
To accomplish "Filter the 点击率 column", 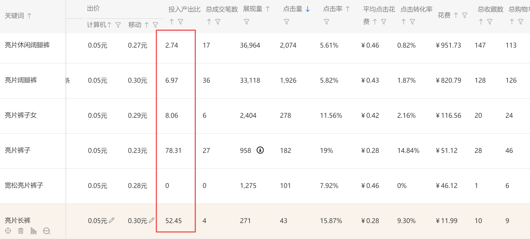I will click(327, 22).
